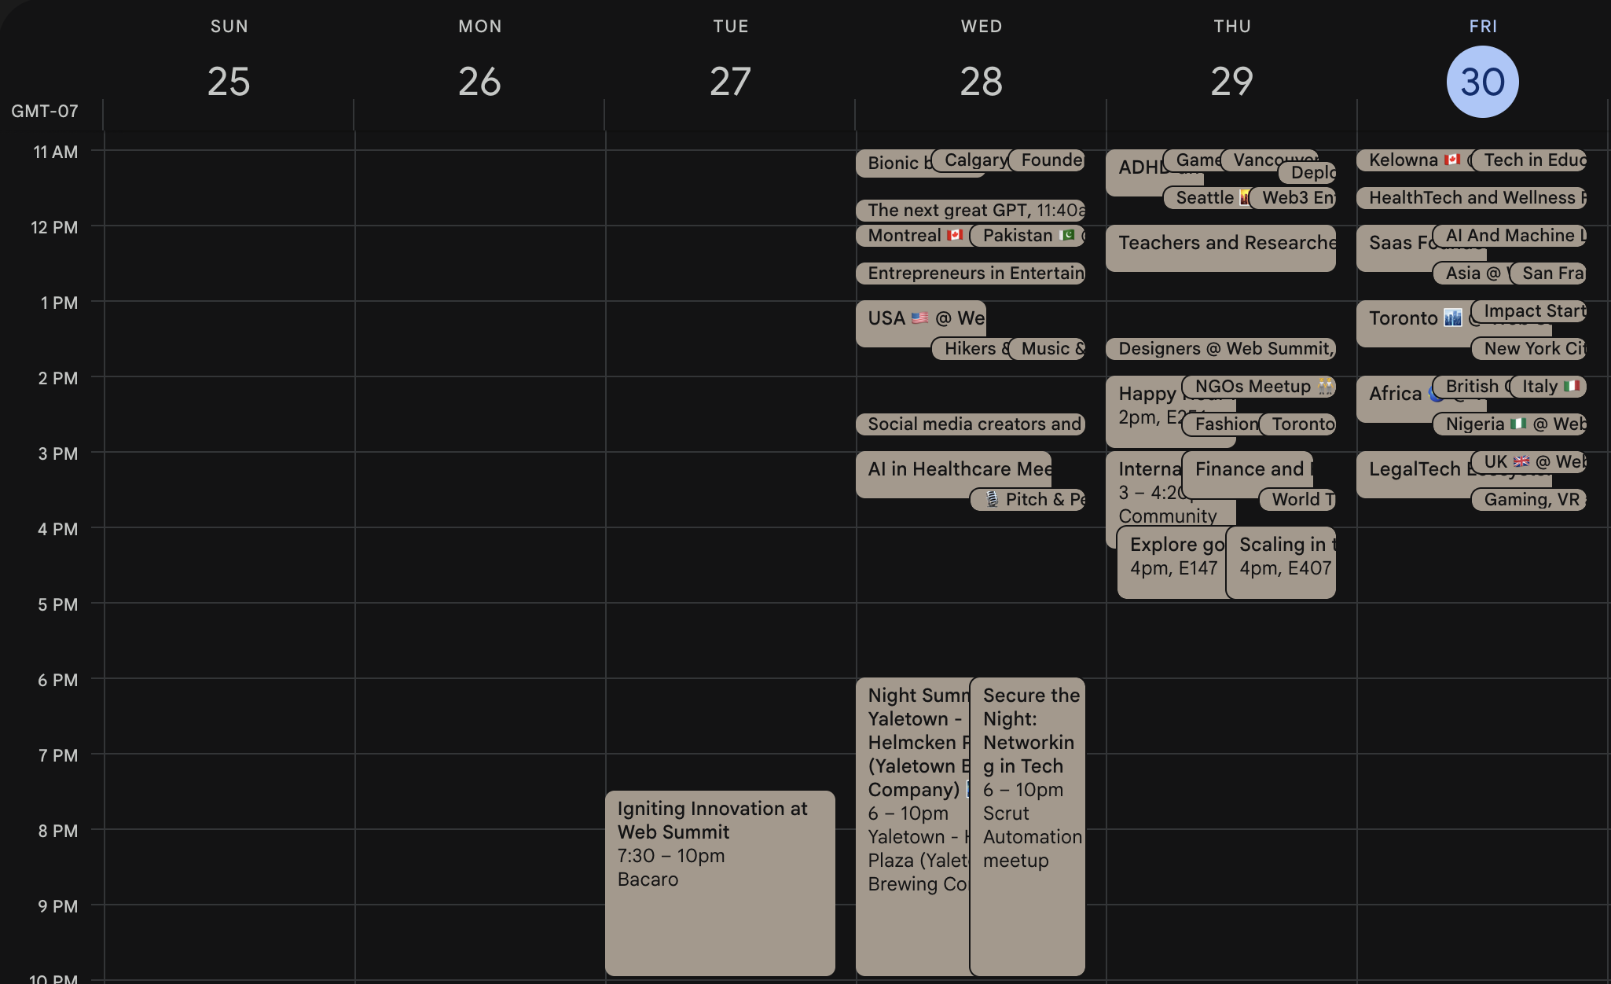Open 'AI And Machine L' Friday event
The height and width of the screenshot is (984, 1611).
[1510, 235]
